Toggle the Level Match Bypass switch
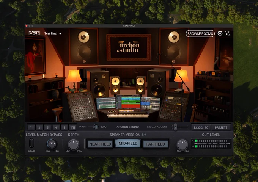This screenshot has width=258, height=182. [x=31, y=143]
